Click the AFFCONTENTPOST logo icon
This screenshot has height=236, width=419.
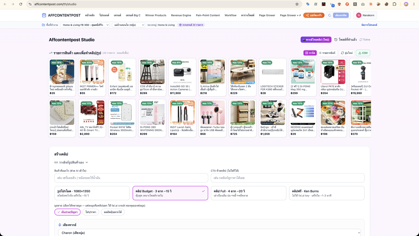44,15
